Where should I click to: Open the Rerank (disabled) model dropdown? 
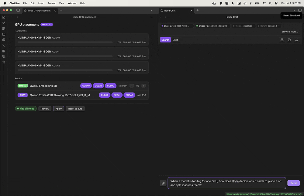tap(268, 26)
